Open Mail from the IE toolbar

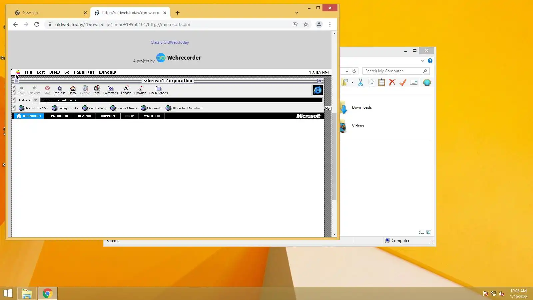tap(97, 90)
